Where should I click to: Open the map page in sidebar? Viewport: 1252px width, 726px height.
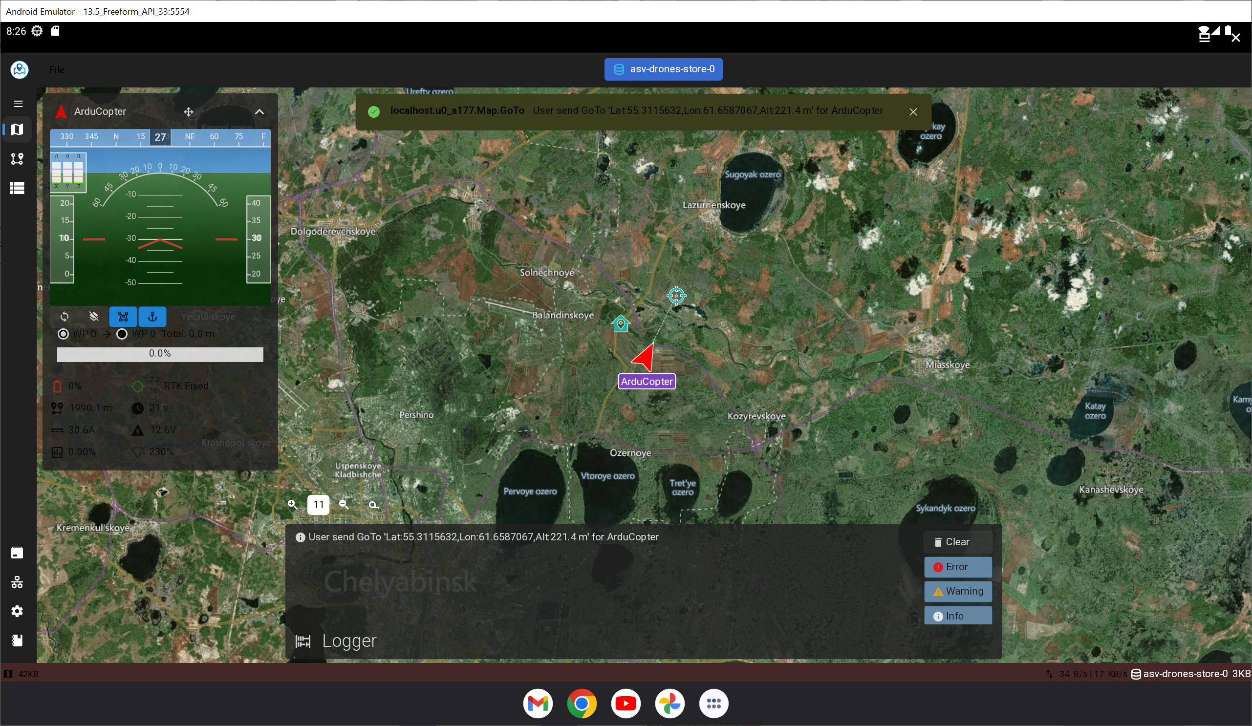18,129
